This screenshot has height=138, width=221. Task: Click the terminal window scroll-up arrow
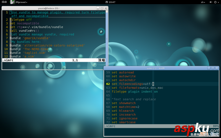click(x=107, y=11)
